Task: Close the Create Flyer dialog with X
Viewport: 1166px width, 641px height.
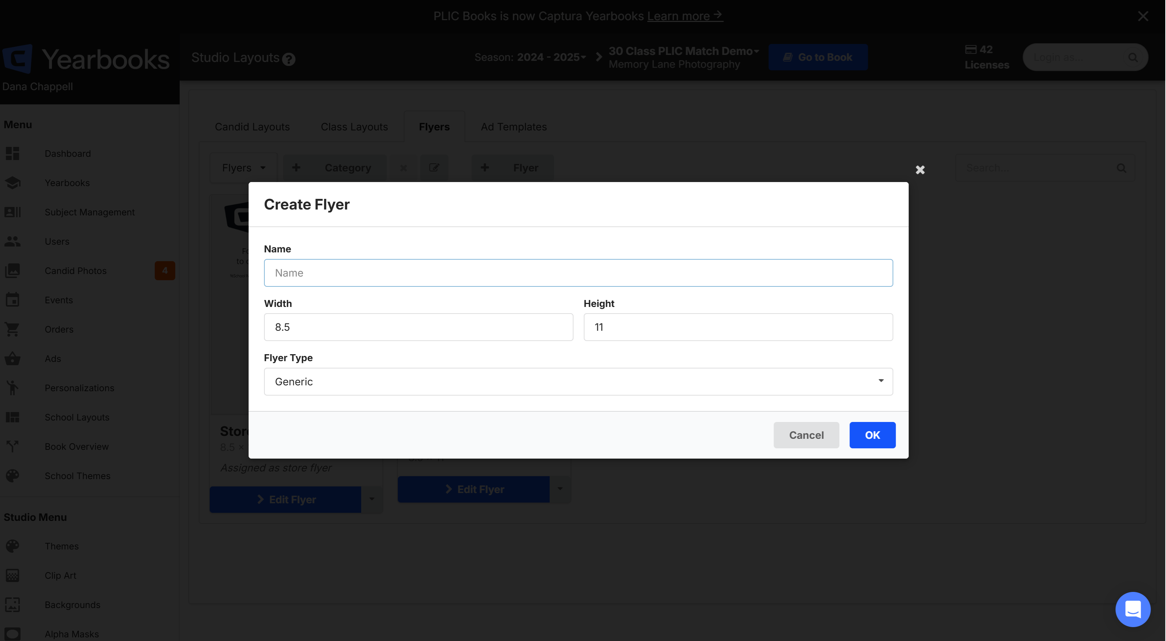Action: [x=920, y=170]
